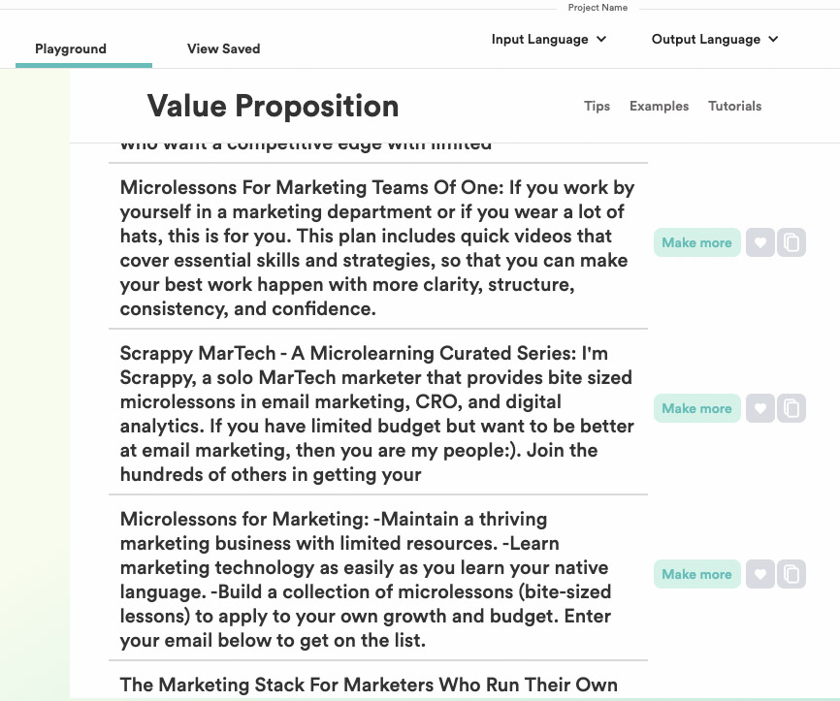The height and width of the screenshot is (701, 840).
Task: Copy the Scrappy MarTech result text
Action: 792,408
